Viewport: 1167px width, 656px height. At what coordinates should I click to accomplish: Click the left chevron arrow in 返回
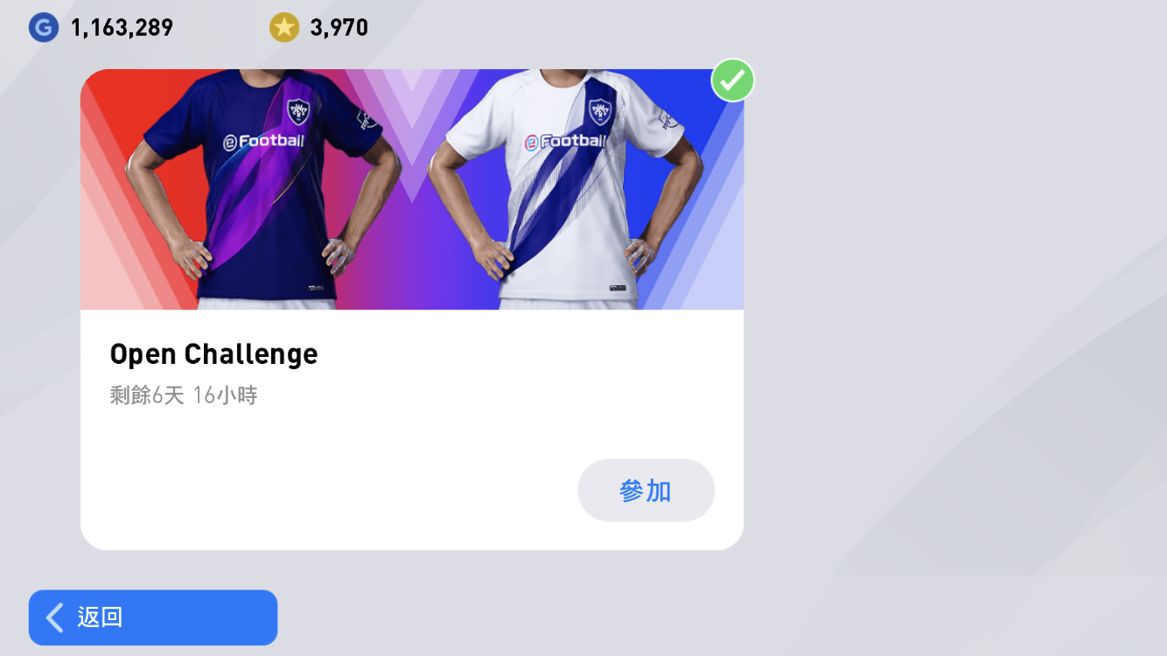[x=54, y=618]
